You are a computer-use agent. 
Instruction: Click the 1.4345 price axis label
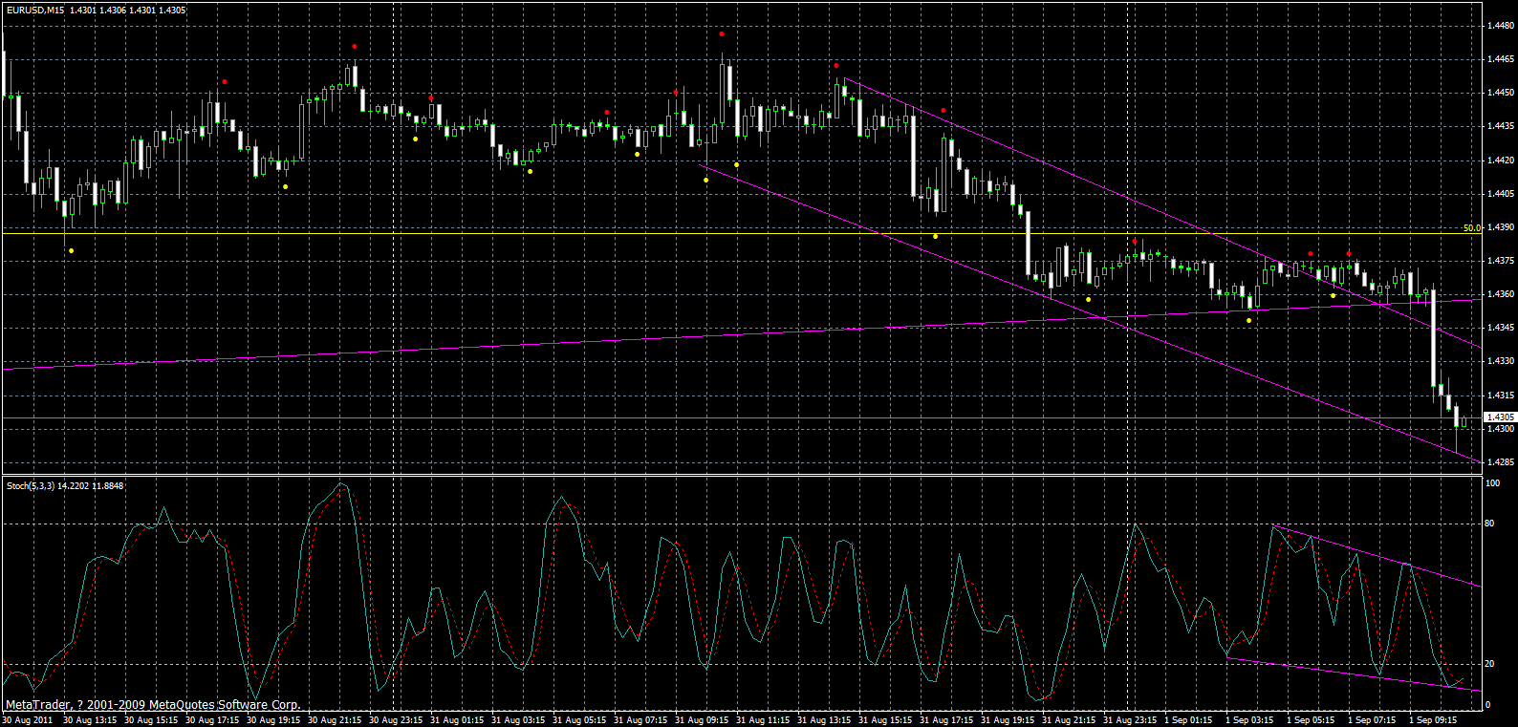pyautogui.click(x=1501, y=328)
